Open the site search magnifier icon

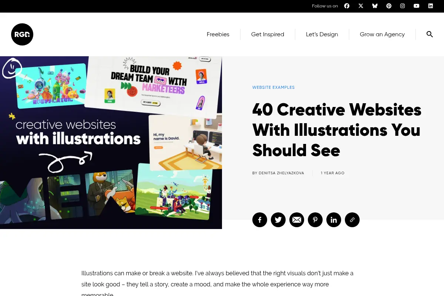coord(430,34)
